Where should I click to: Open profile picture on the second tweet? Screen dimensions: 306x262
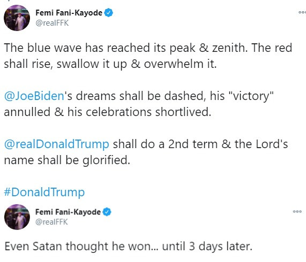coord(17,217)
